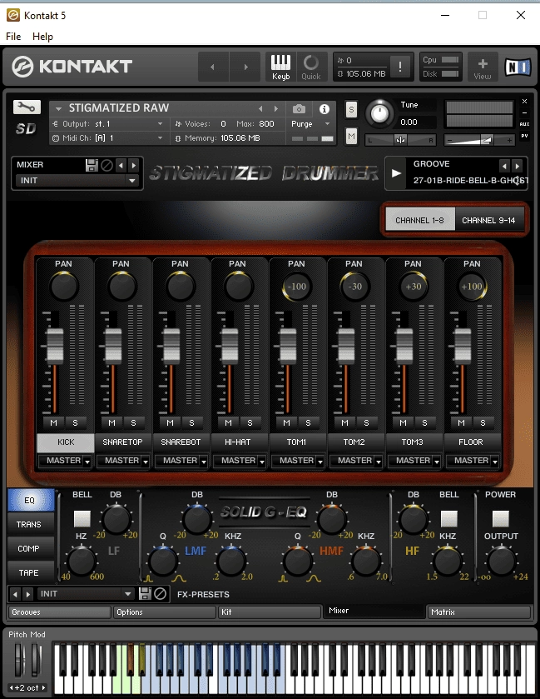Open the wrench instrument edit mode

(27, 107)
